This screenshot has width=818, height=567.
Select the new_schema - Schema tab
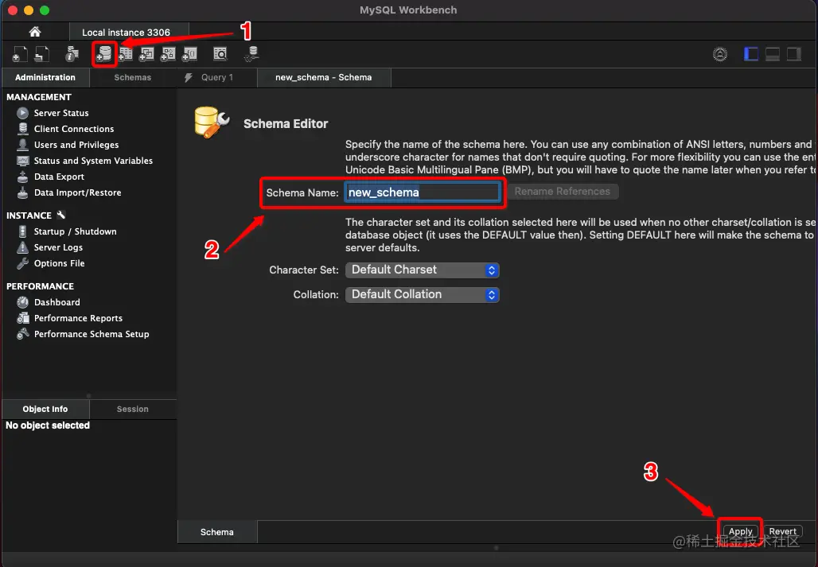click(x=323, y=77)
